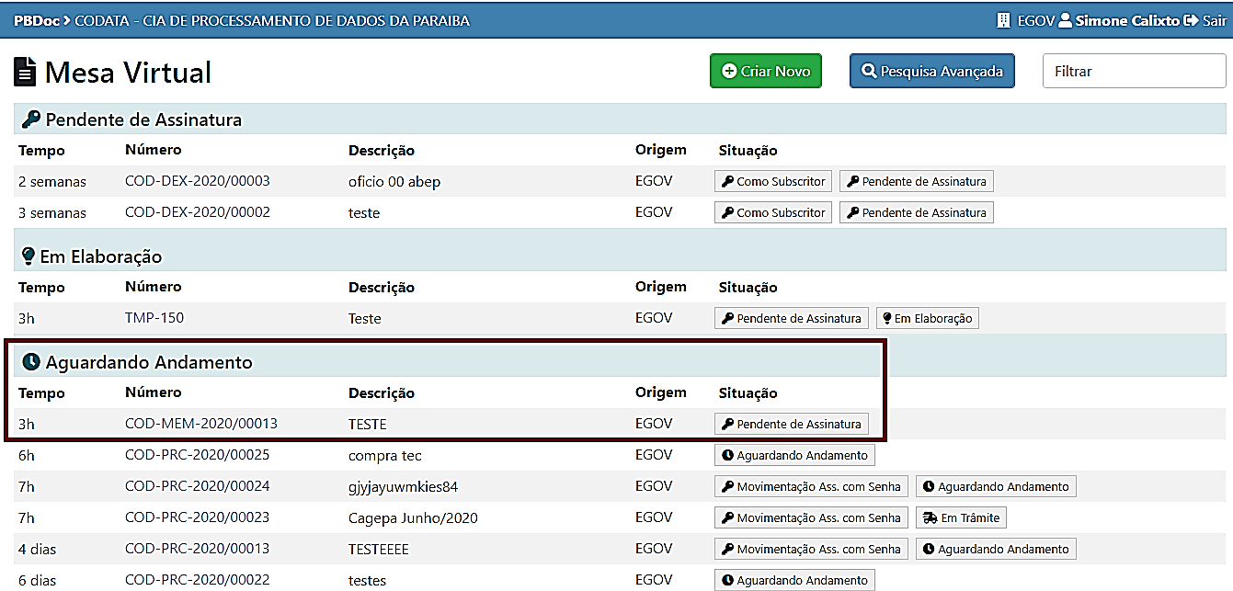Open temporary document TMP-150
Image resolution: width=1233 pixels, height=591 pixels.
point(154,318)
